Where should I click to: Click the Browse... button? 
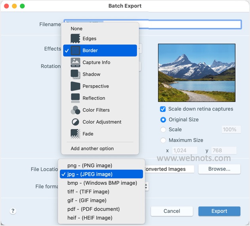point(219,169)
